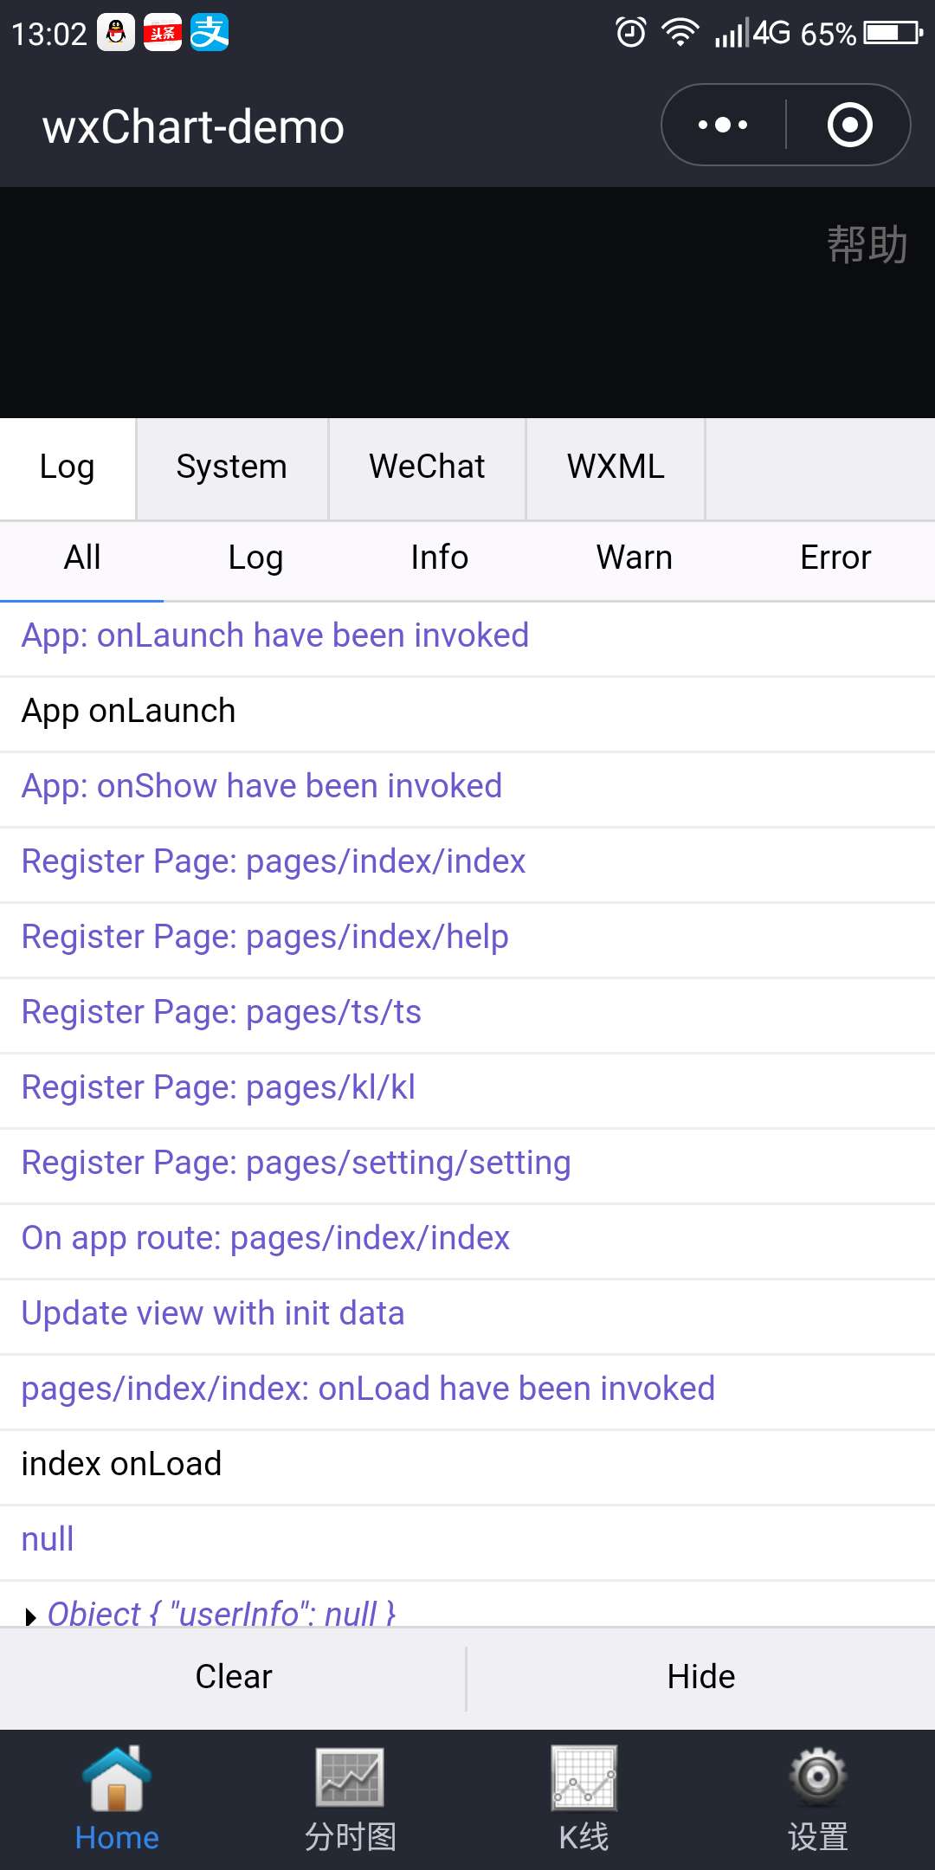935x1870 pixels.
Task: Open the 分时图 chart icon
Action: (x=350, y=1777)
